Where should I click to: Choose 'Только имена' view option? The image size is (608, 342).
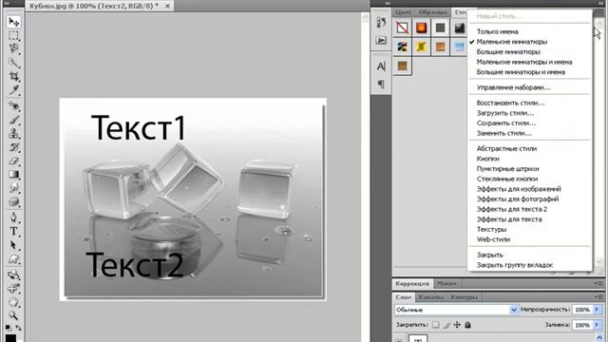pyautogui.click(x=497, y=31)
